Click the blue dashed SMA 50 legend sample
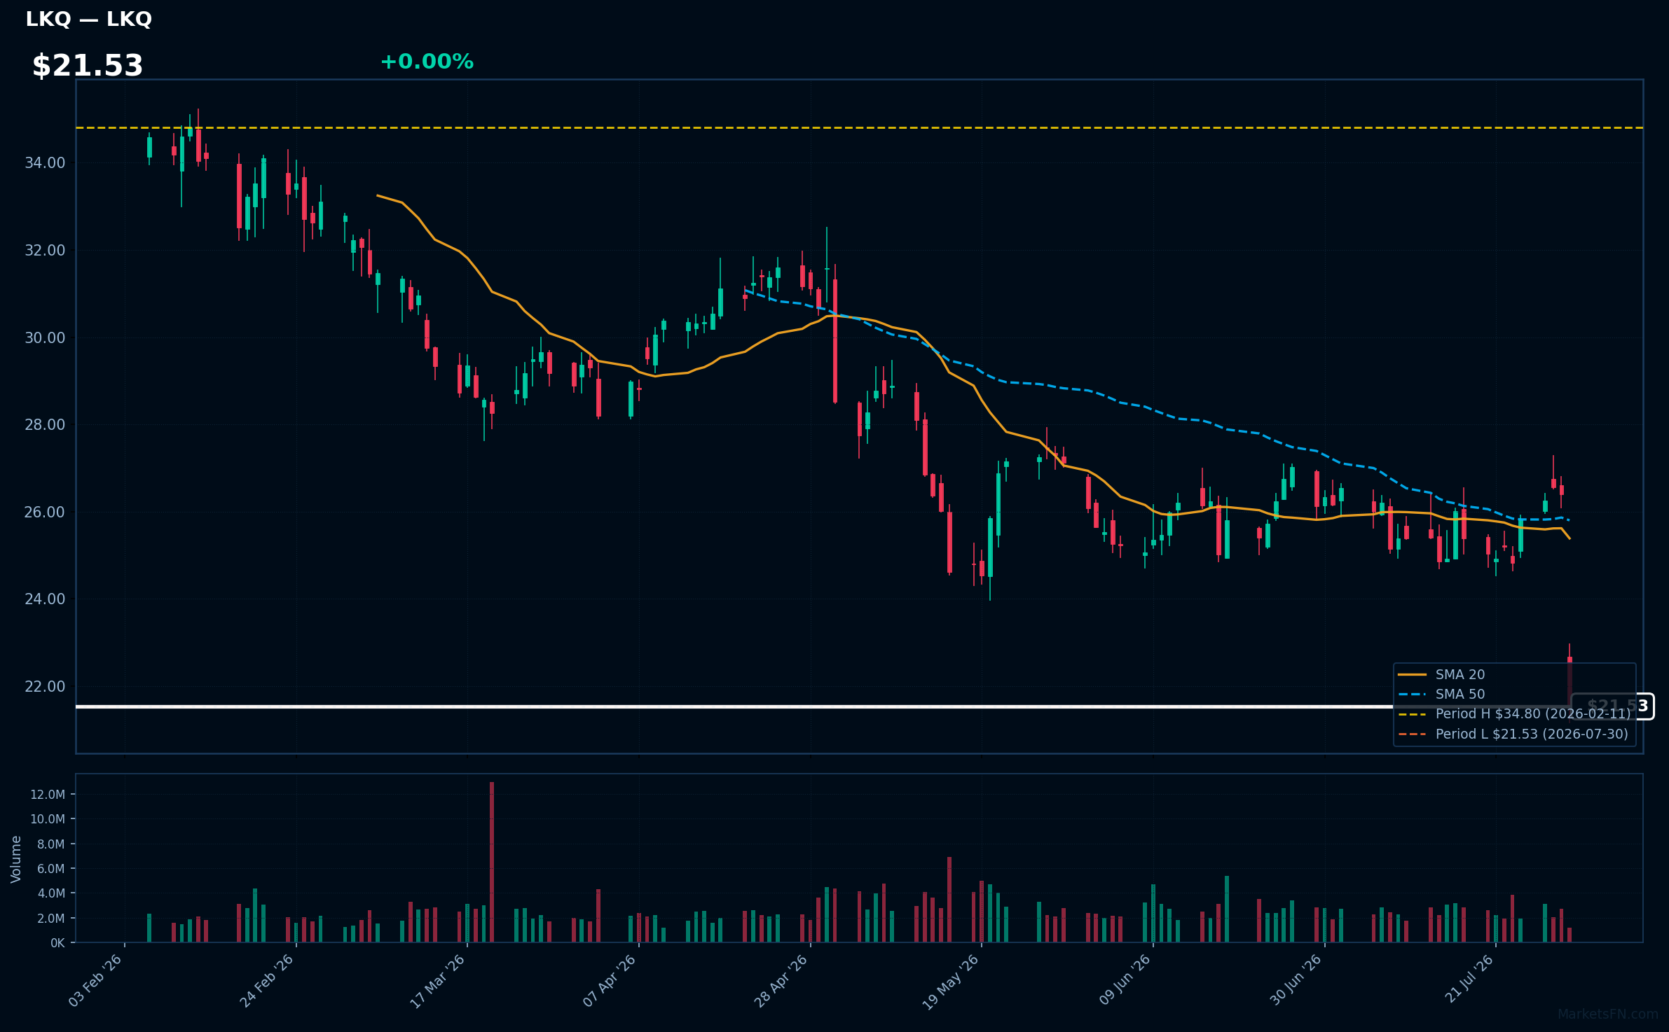This screenshot has width=1669, height=1032. pos(1412,695)
